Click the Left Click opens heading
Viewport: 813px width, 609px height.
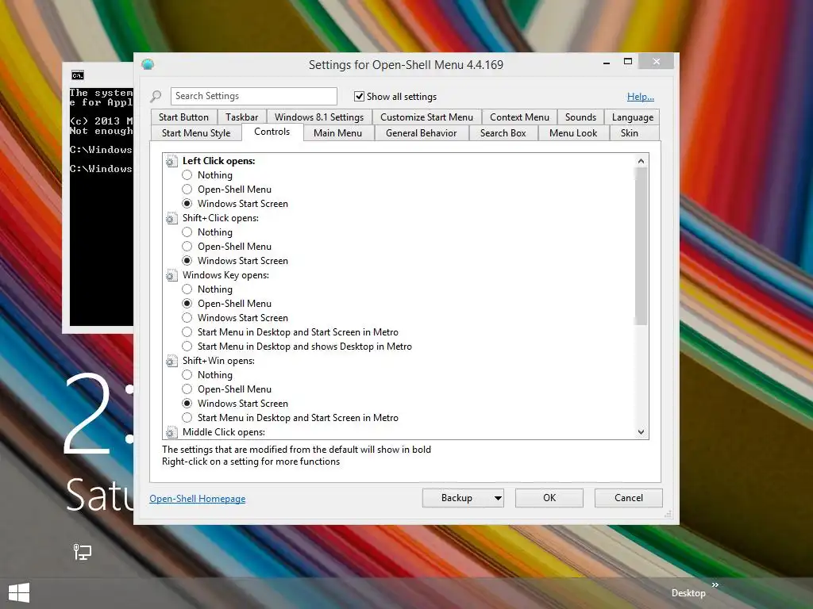(x=219, y=161)
